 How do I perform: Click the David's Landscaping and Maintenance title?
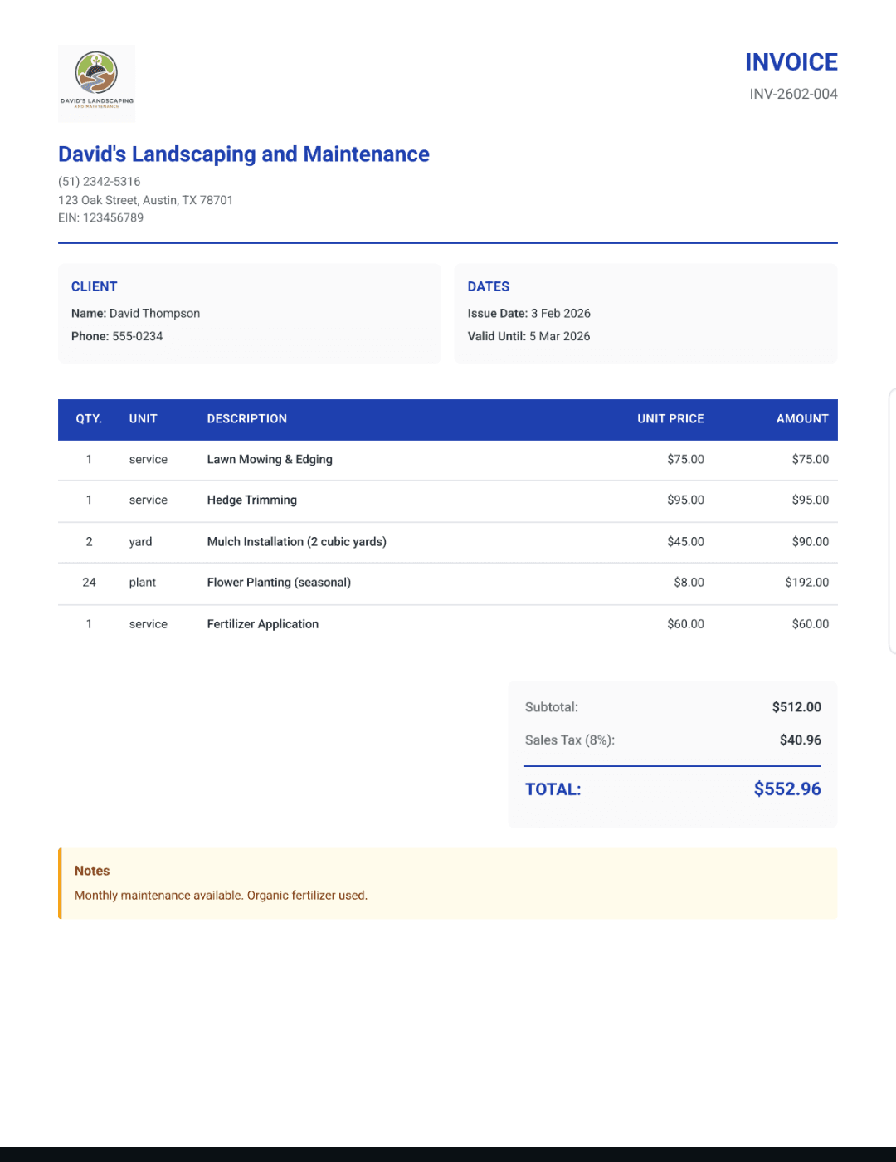[x=243, y=154]
